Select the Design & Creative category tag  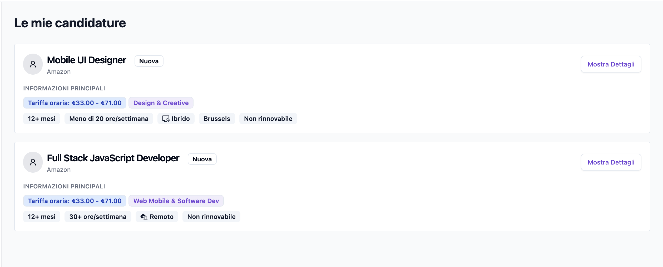point(161,103)
